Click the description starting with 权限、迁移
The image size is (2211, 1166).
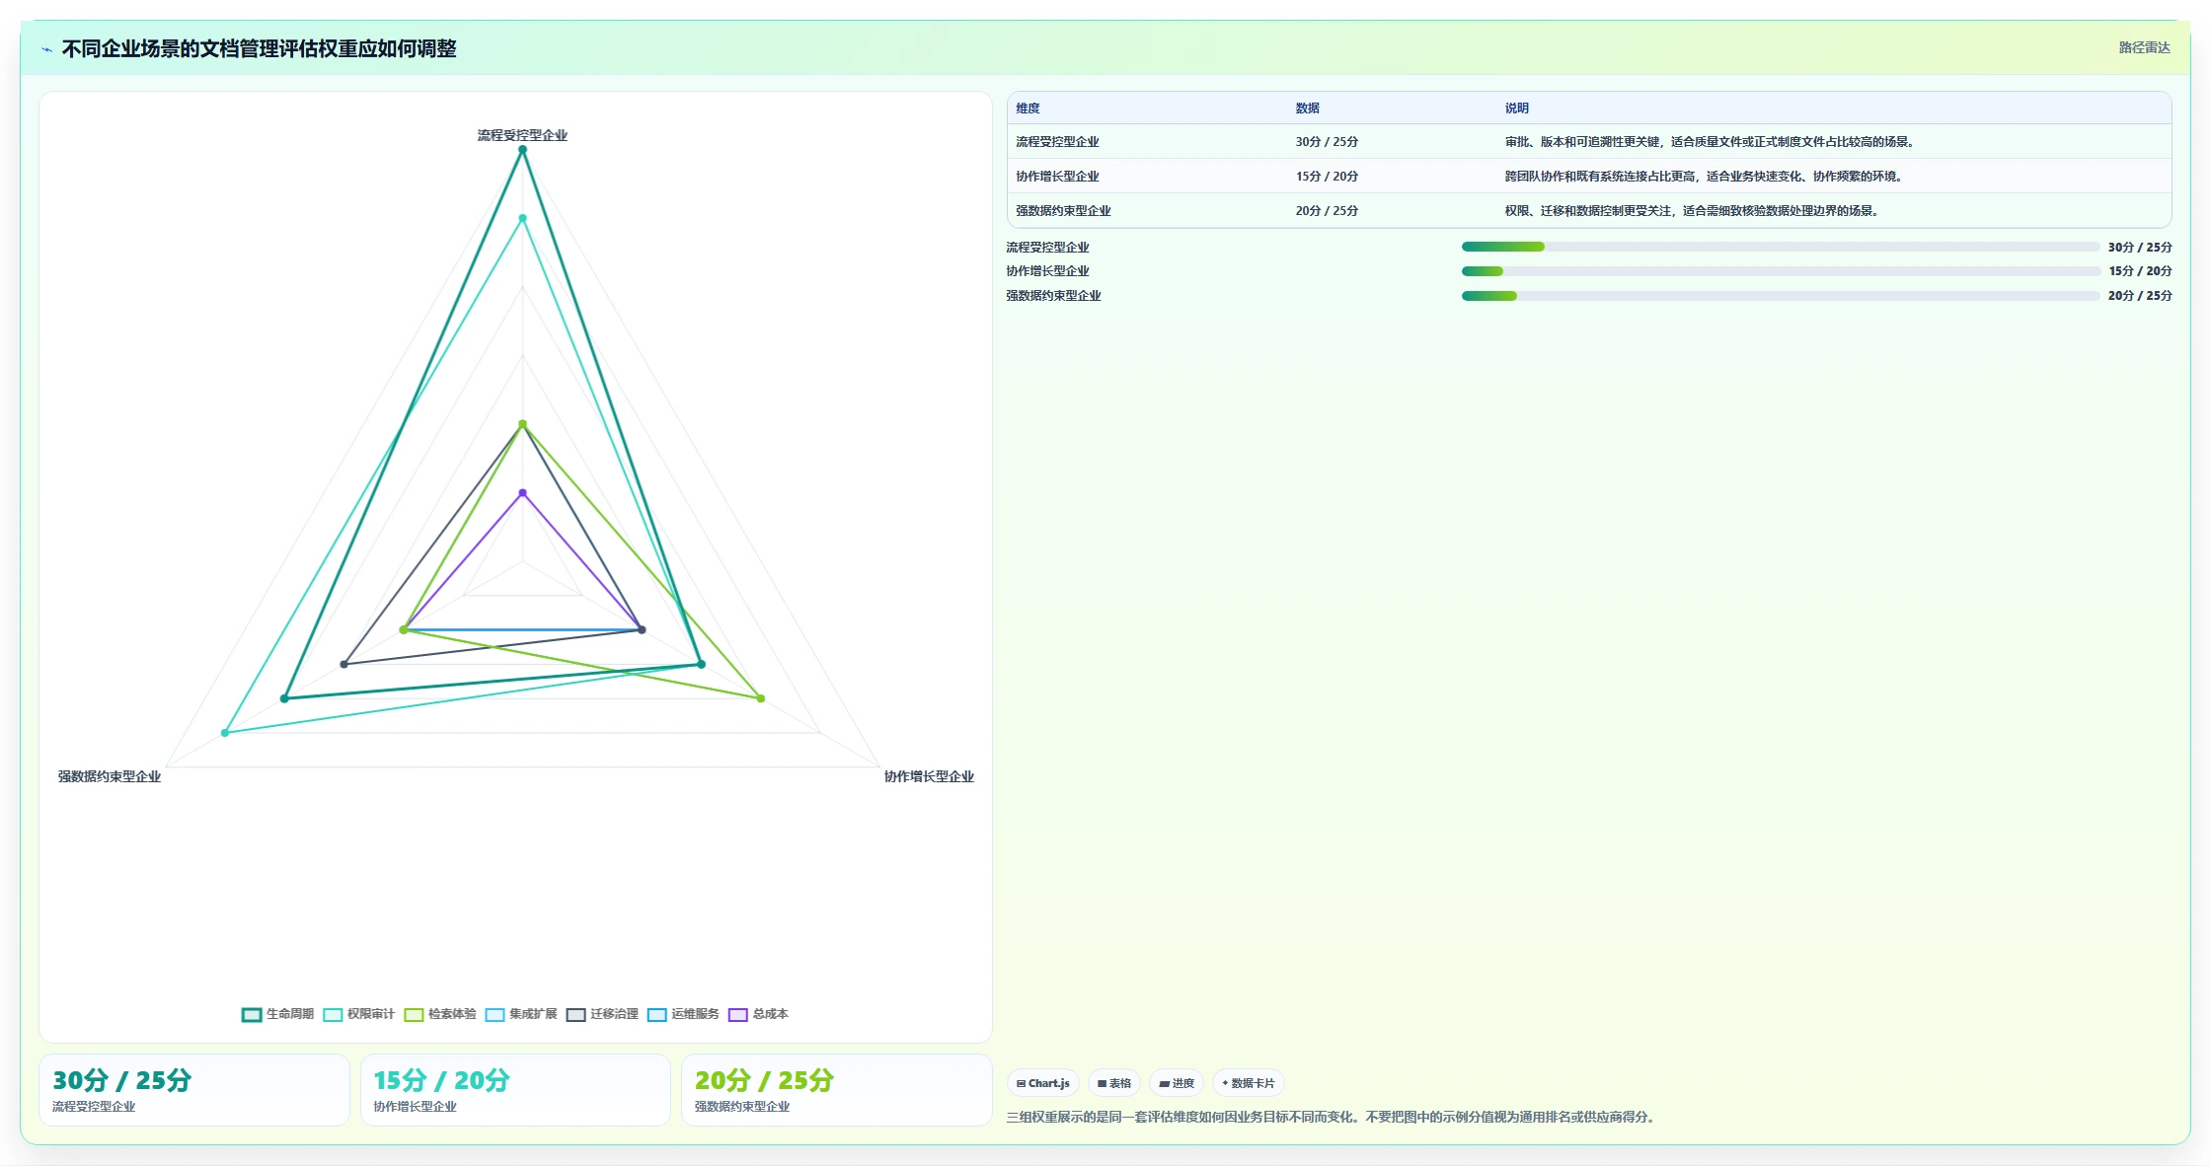point(1694,211)
